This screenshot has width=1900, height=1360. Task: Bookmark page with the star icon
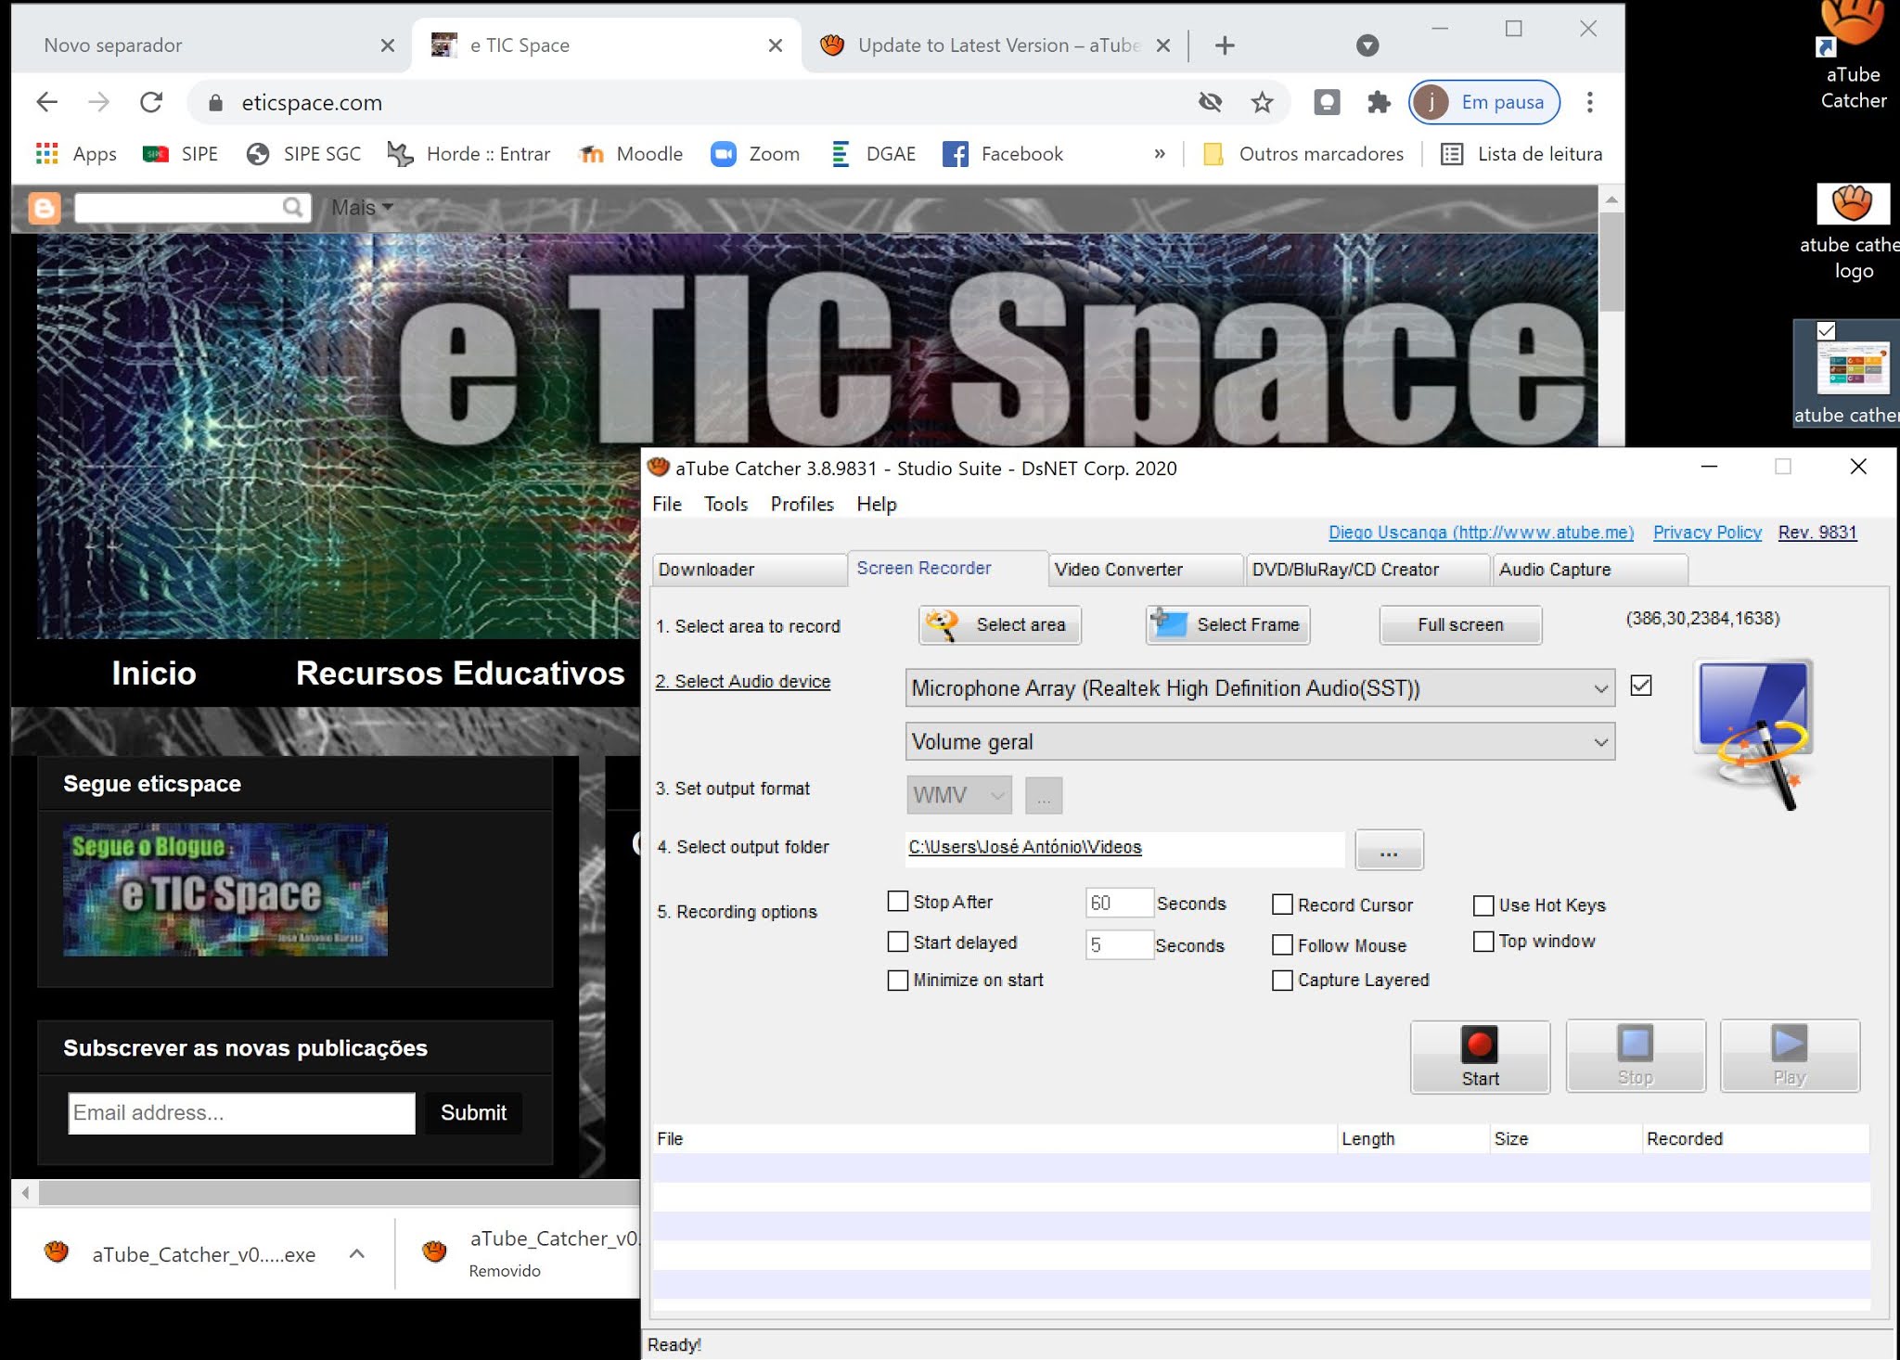1262,102
